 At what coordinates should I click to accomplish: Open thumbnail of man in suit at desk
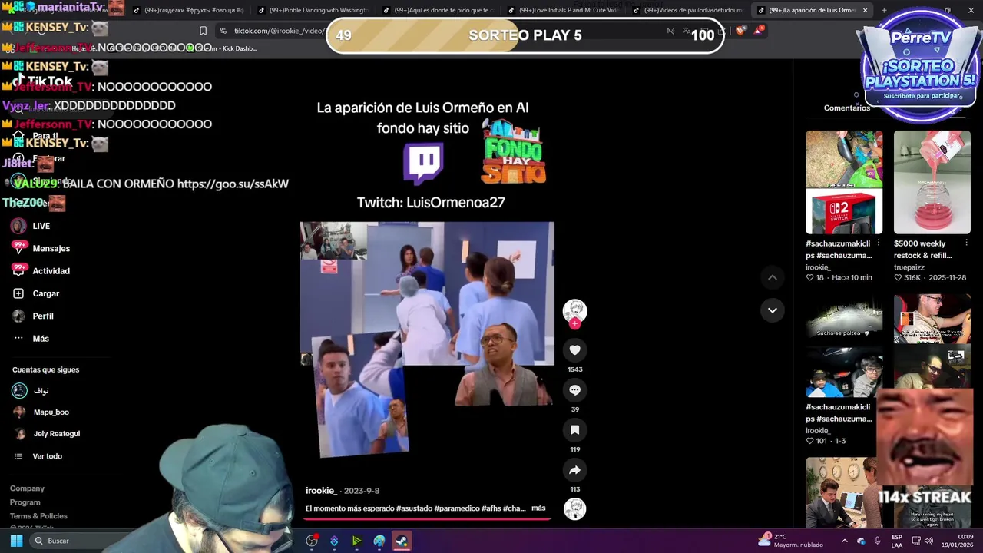[844, 493]
